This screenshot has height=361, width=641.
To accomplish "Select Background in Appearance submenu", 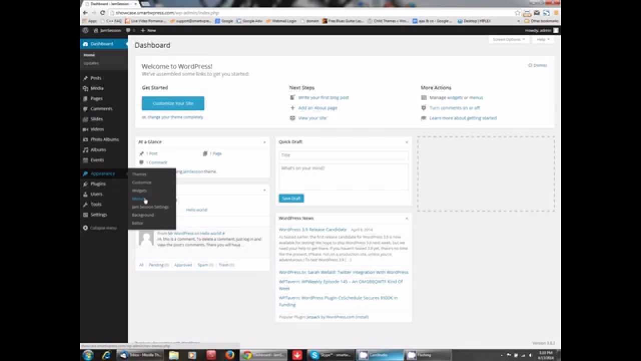I will (x=143, y=215).
